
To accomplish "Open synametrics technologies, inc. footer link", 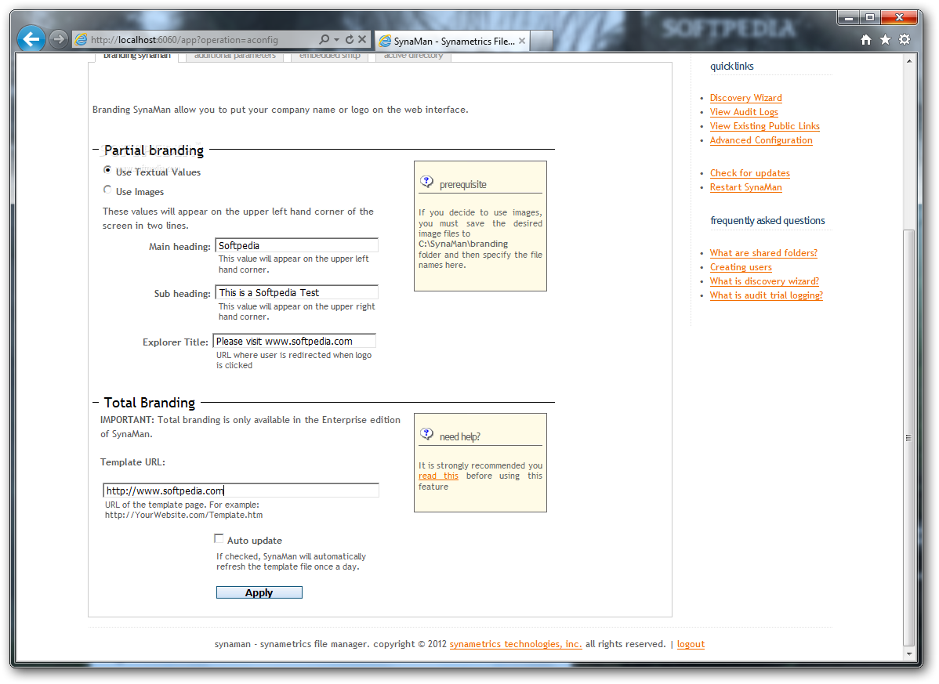I will click(x=516, y=645).
